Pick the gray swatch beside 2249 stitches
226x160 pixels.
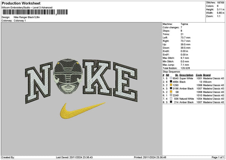(x=171, y=95)
